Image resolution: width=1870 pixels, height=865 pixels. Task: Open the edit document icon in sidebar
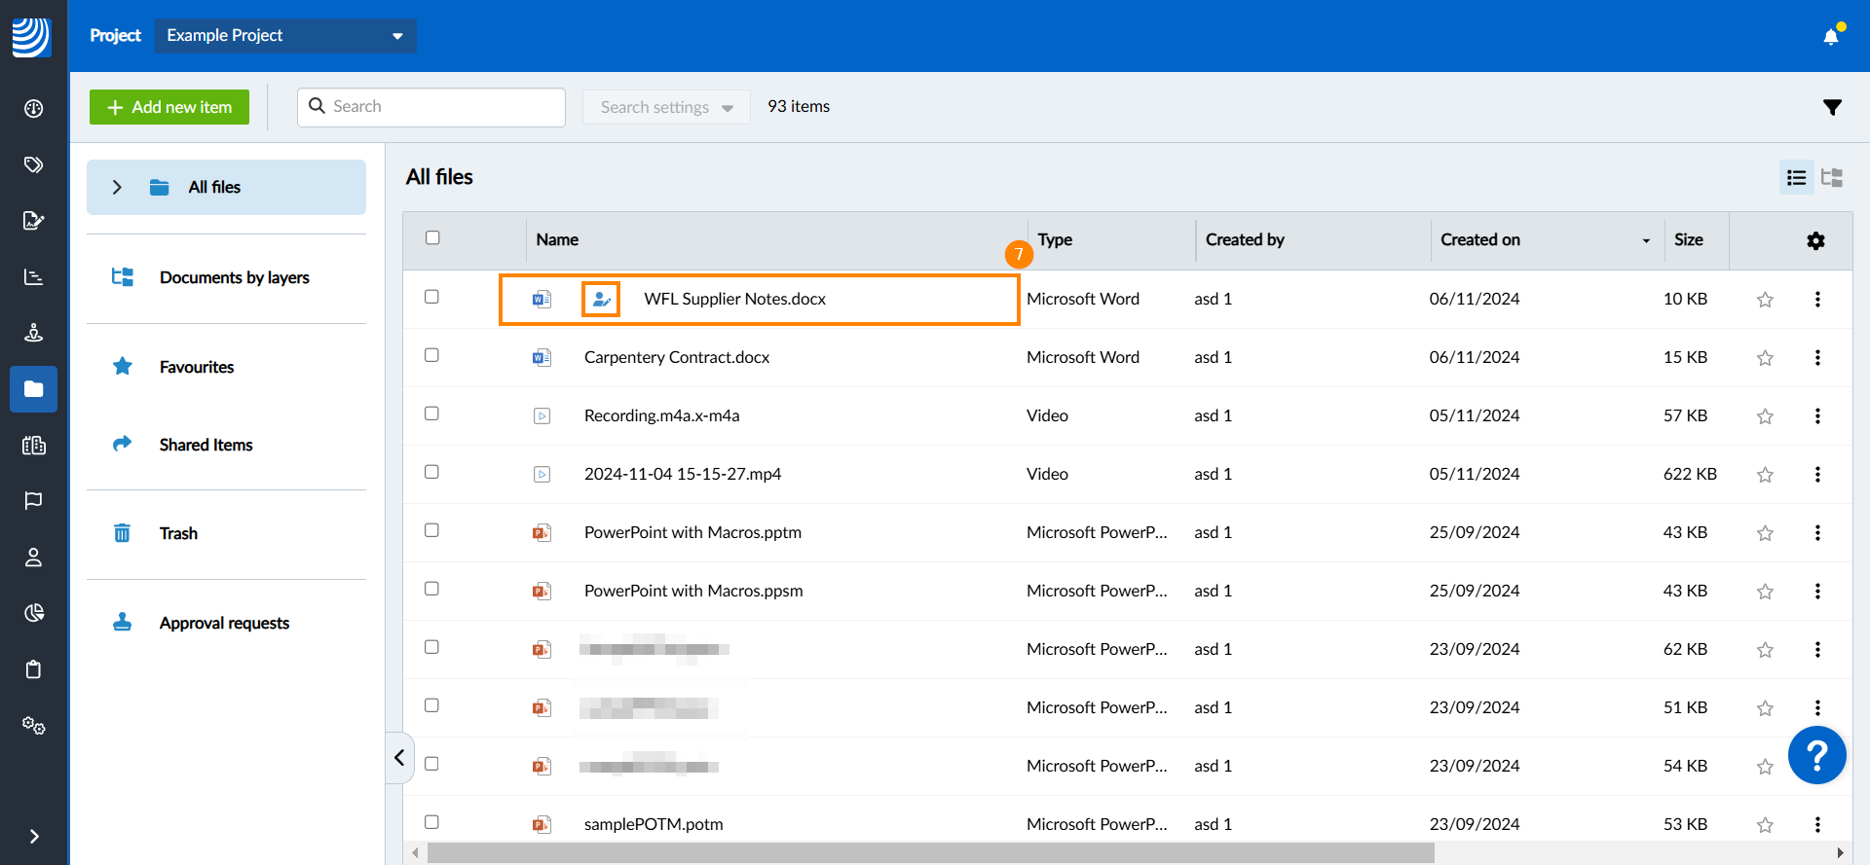pyautogui.click(x=33, y=221)
